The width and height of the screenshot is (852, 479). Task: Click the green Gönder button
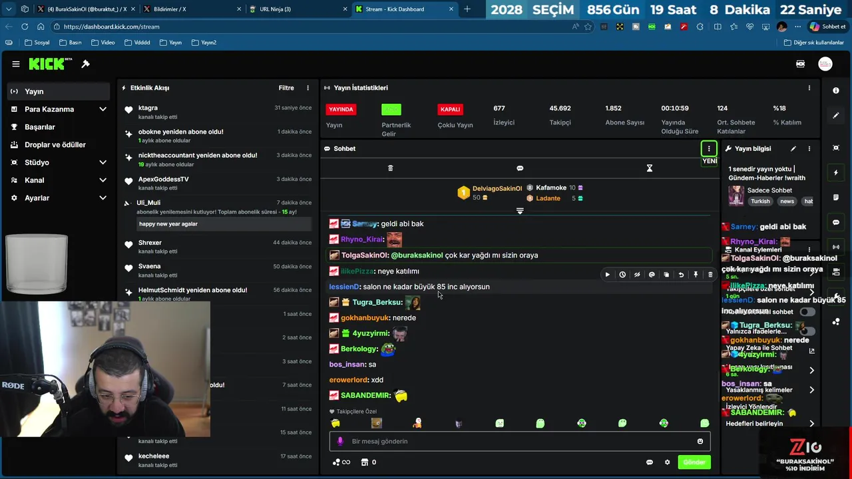(694, 462)
